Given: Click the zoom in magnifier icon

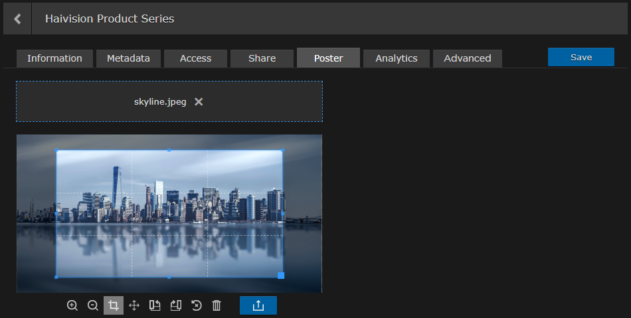Looking at the screenshot, I should coord(72,305).
